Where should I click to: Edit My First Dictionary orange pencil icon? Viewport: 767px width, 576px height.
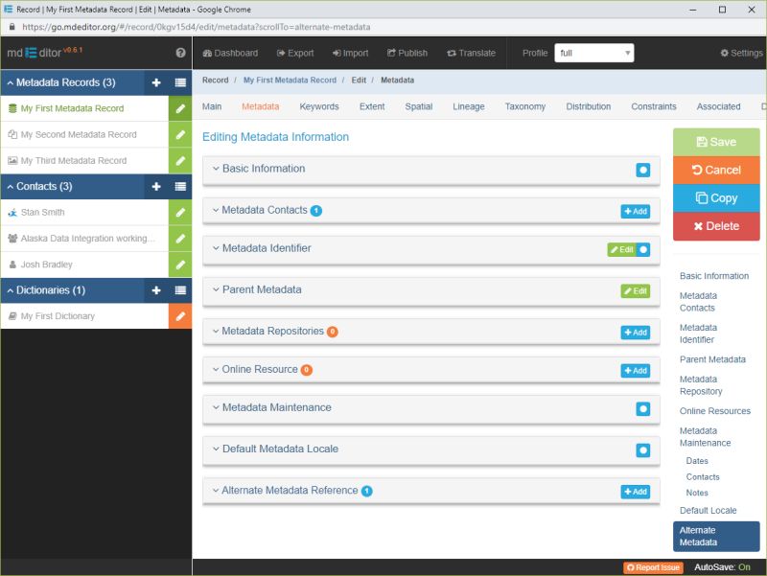tap(180, 316)
